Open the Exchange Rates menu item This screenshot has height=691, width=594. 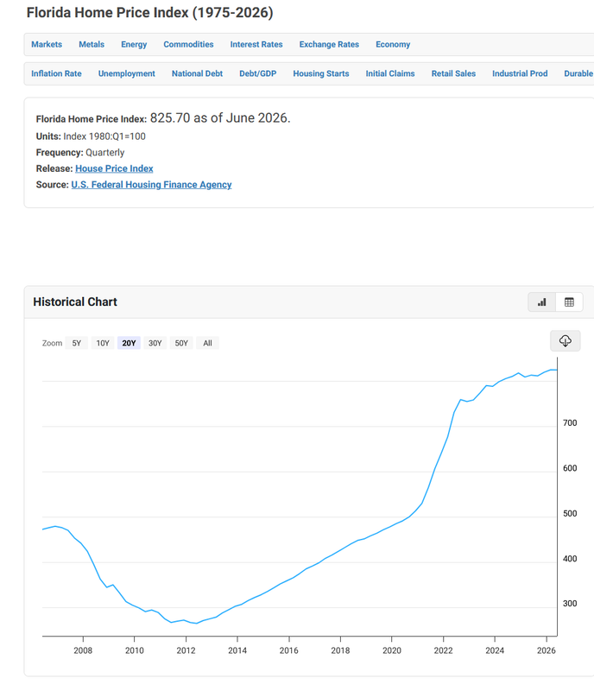click(329, 45)
